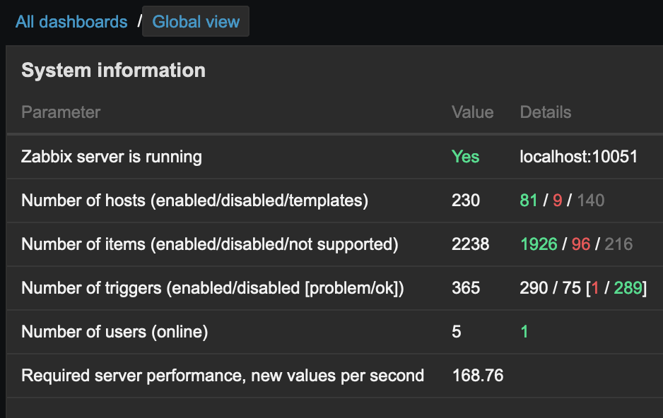663x418 pixels.
Task: Click the Parameter column header
Action: (x=61, y=112)
